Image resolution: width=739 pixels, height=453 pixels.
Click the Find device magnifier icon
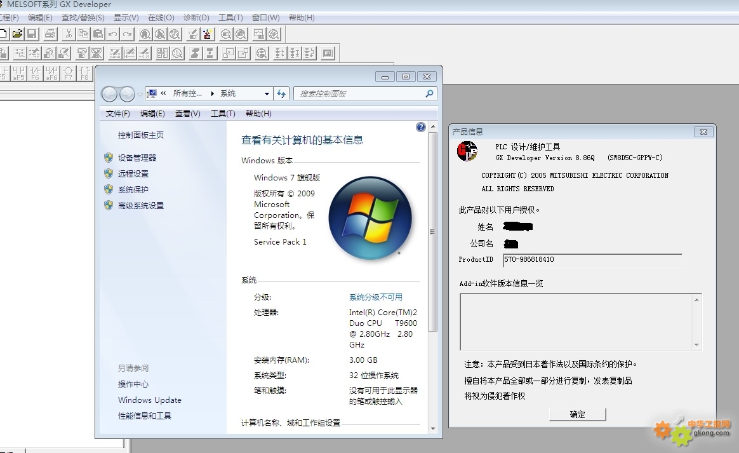coord(145,34)
